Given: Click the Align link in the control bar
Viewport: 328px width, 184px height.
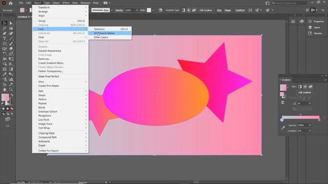Looking at the screenshot, I should 219,10.
